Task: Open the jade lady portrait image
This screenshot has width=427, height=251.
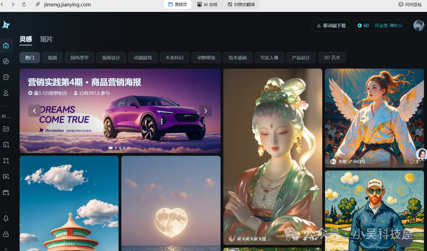Action: coord(272,157)
